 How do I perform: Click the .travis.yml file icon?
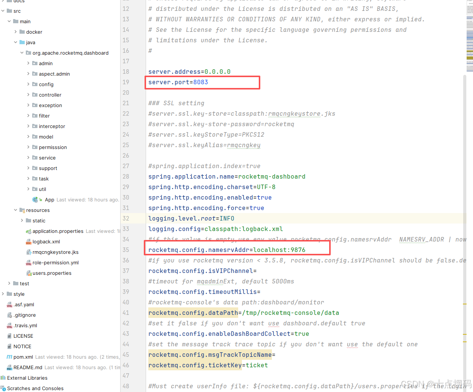coord(9,326)
